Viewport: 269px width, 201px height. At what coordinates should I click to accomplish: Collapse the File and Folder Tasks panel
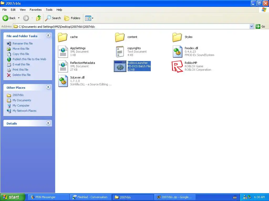tap(48, 36)
